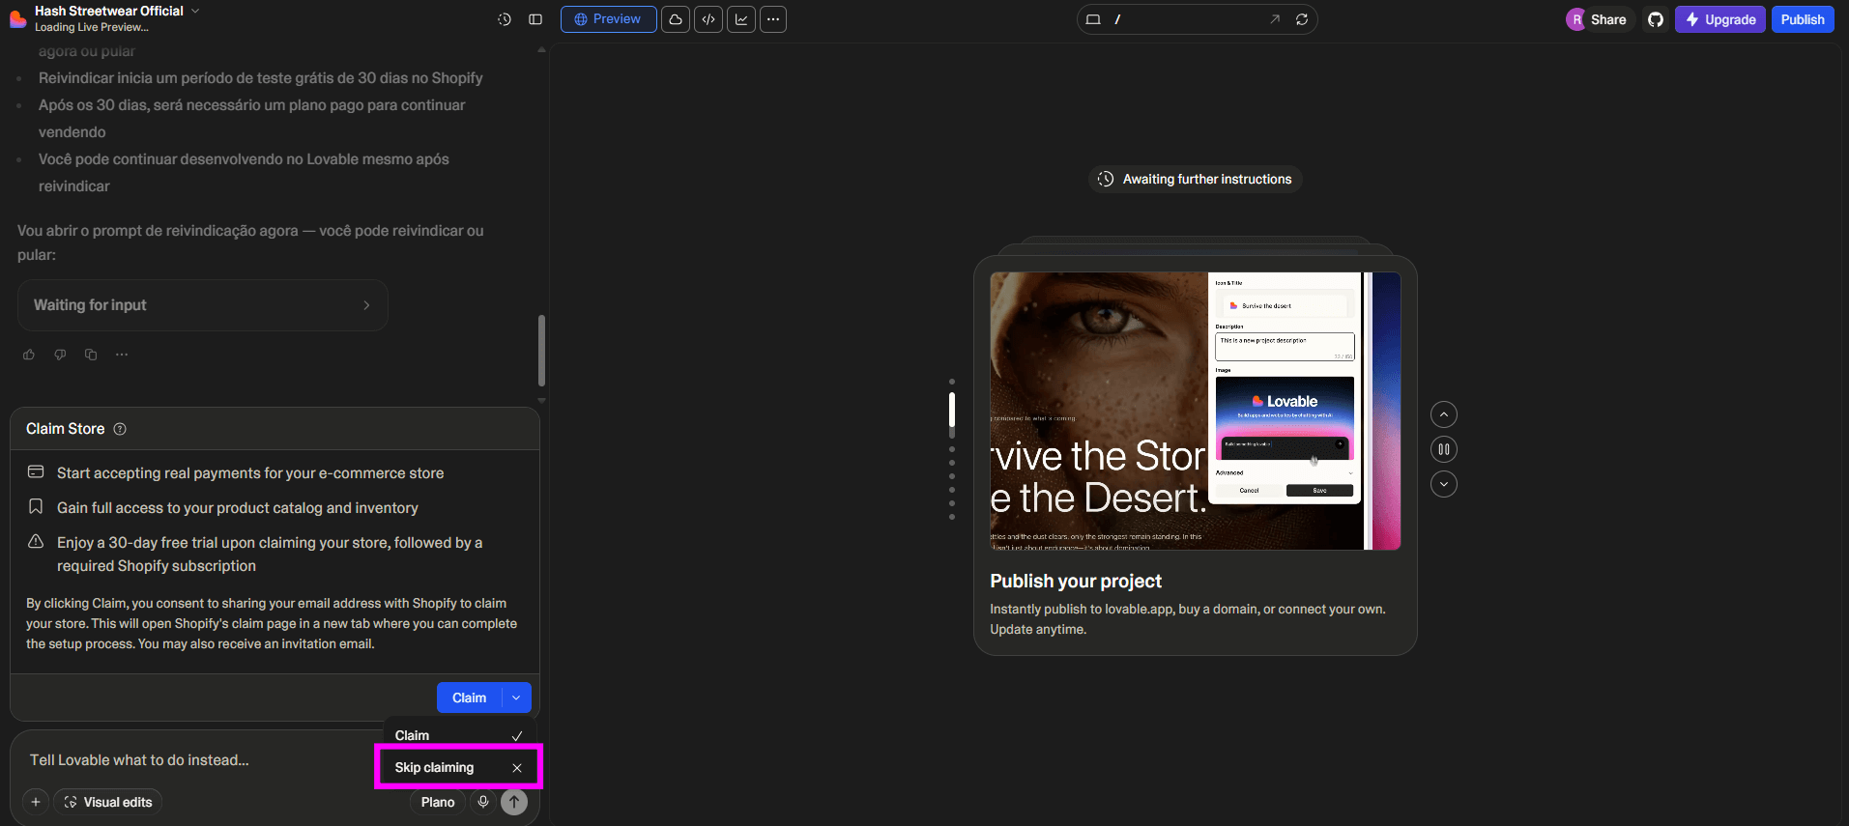Open message more options ellipsis
1849x826 pixels.
tap(122, 355)
